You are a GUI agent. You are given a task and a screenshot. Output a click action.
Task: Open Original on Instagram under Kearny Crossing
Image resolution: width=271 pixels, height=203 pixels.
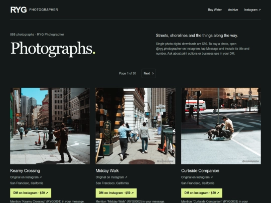click(26, 177)
